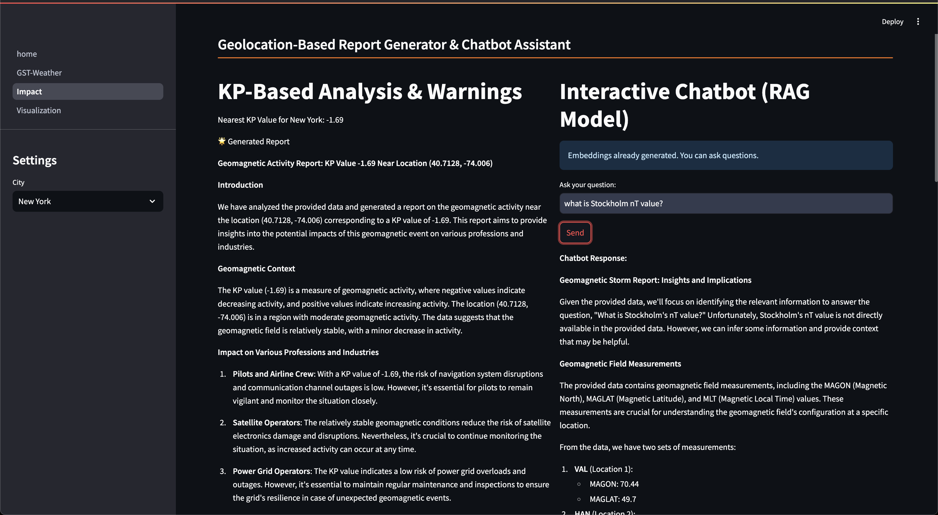Click the KP-Based Analysis & Warnings heading
Screen dimensions: 938x515
370,91
